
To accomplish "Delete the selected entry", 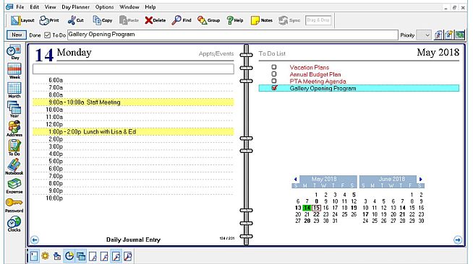I will [155, 20].
